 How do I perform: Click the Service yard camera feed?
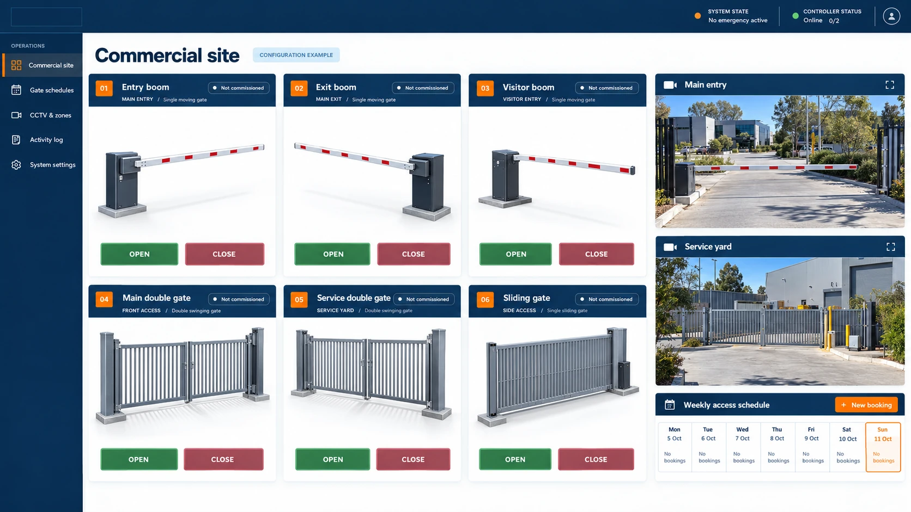coord(780,321)
